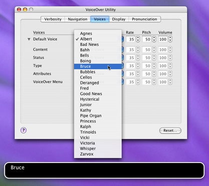Select the Type voice row label
209x186 pixels.
(38, 66)
